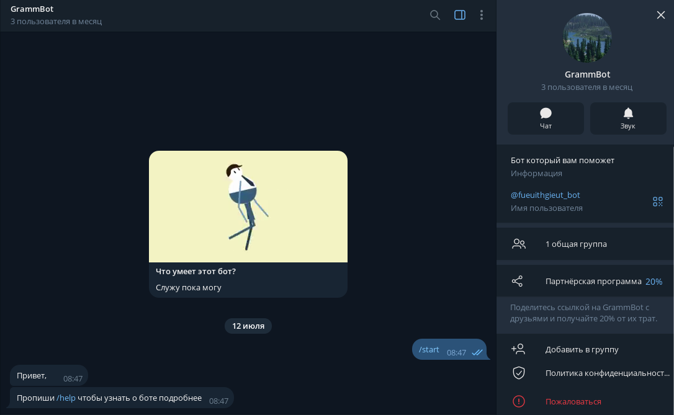Open GrammBot's forest avatar photo

click(587, 38)
